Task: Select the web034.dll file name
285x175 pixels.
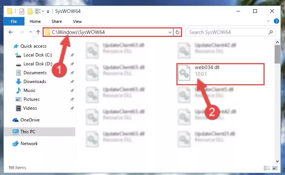Action: click(207, 68)
